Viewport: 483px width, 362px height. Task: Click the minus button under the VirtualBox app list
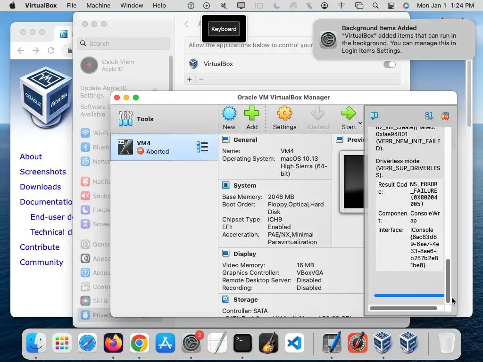tap(201, 79)
